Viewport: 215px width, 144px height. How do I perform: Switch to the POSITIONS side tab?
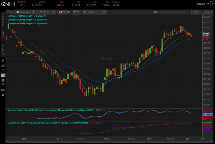3,19
